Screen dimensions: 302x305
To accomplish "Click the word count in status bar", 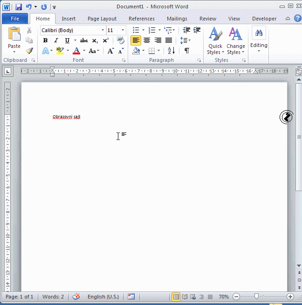I will click(53, 297).
